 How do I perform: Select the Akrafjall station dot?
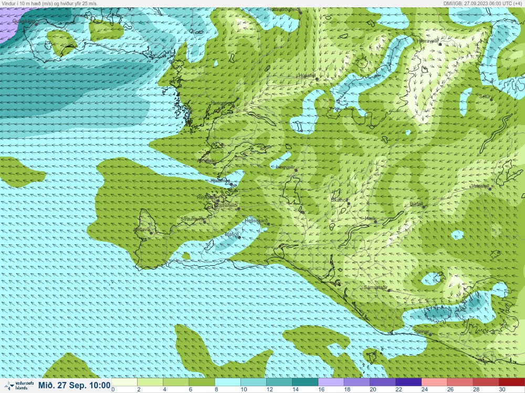(214, 164)
